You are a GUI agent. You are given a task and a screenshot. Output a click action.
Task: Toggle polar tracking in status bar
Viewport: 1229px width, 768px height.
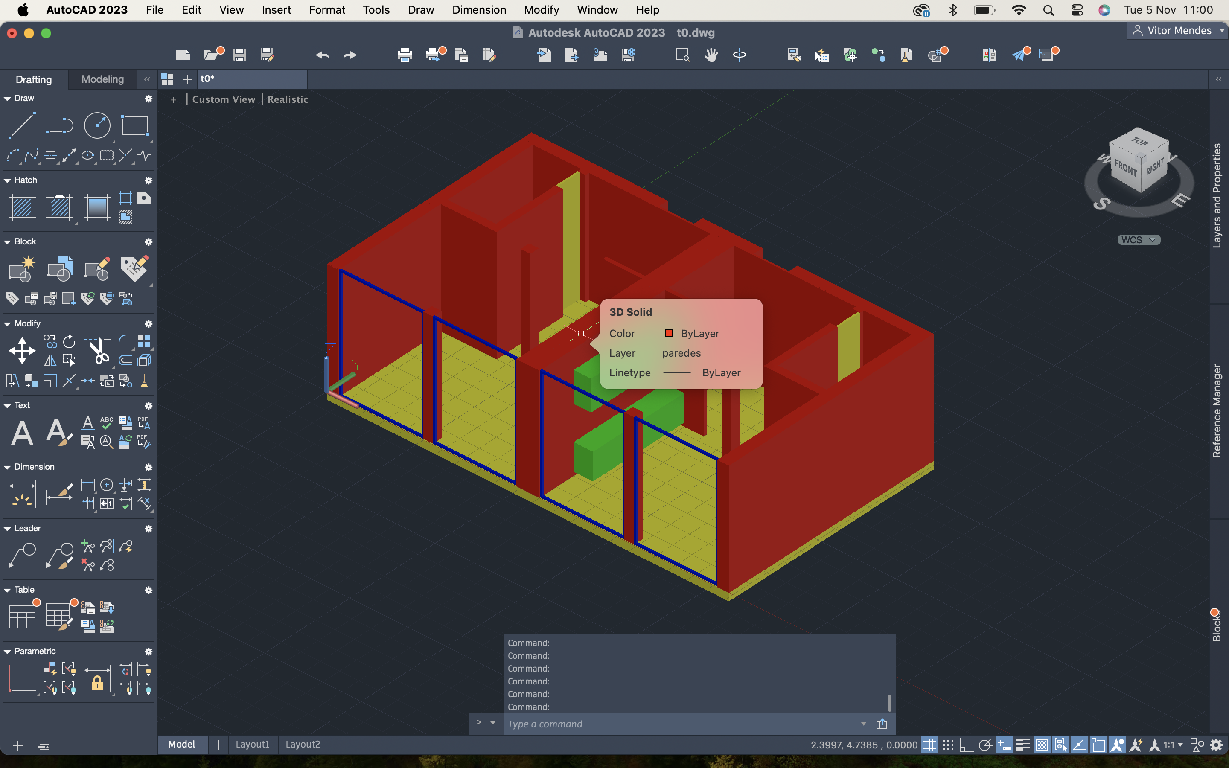point(985,745)
